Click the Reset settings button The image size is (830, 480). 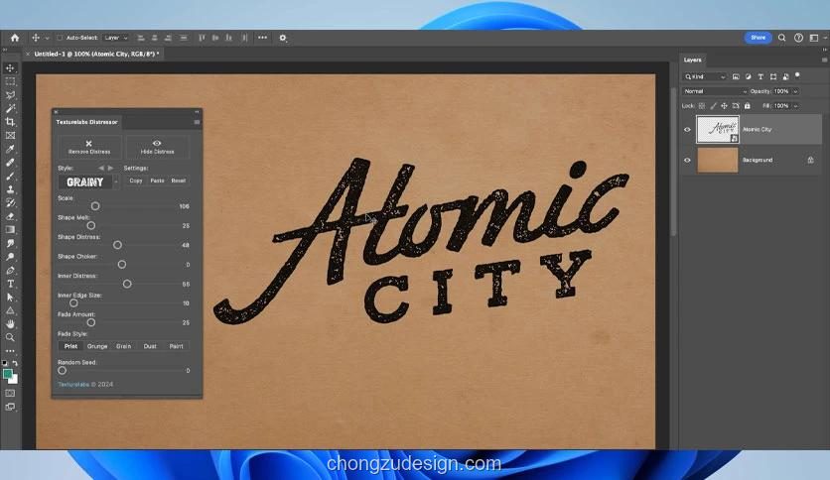[x=179, y=180]
